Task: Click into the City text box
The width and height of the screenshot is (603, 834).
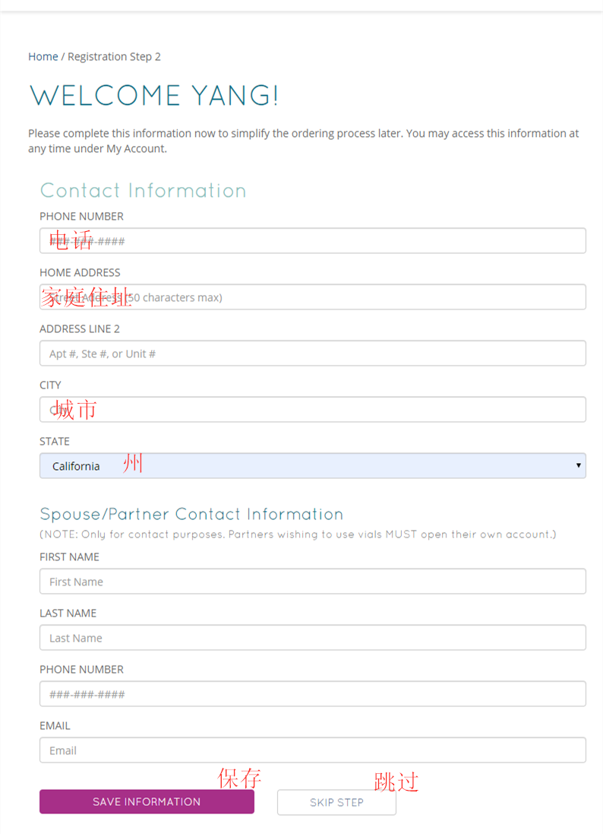Action: (x=312, y=410)
